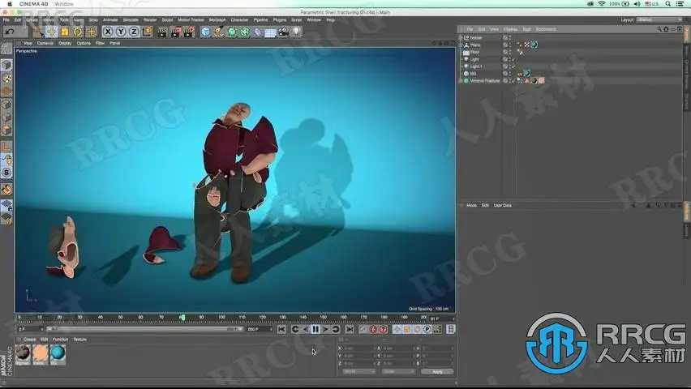Select the dark gray material thumbnail

(x=23, y=354)
